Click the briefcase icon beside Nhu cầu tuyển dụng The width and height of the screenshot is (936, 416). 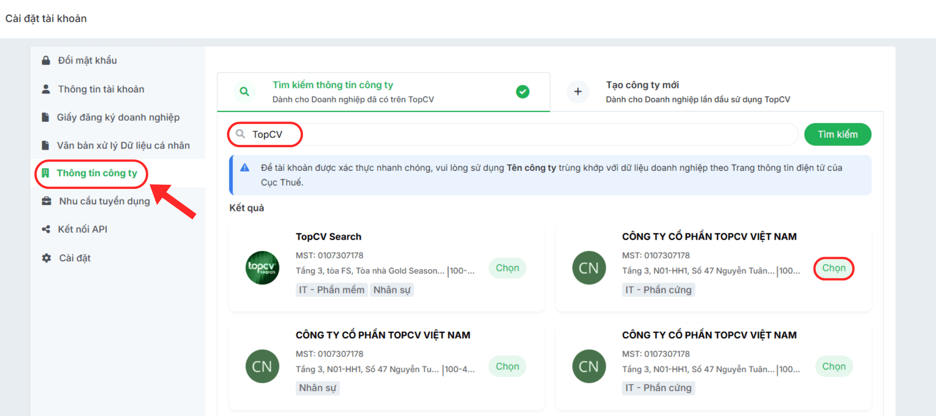(46, 201)
